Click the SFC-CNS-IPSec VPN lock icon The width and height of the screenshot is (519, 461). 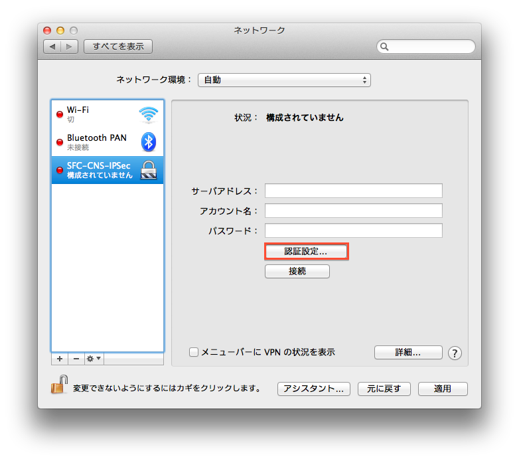[x=149, y=170]
